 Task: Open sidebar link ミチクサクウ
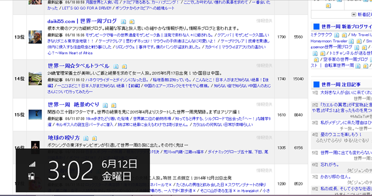322,35
